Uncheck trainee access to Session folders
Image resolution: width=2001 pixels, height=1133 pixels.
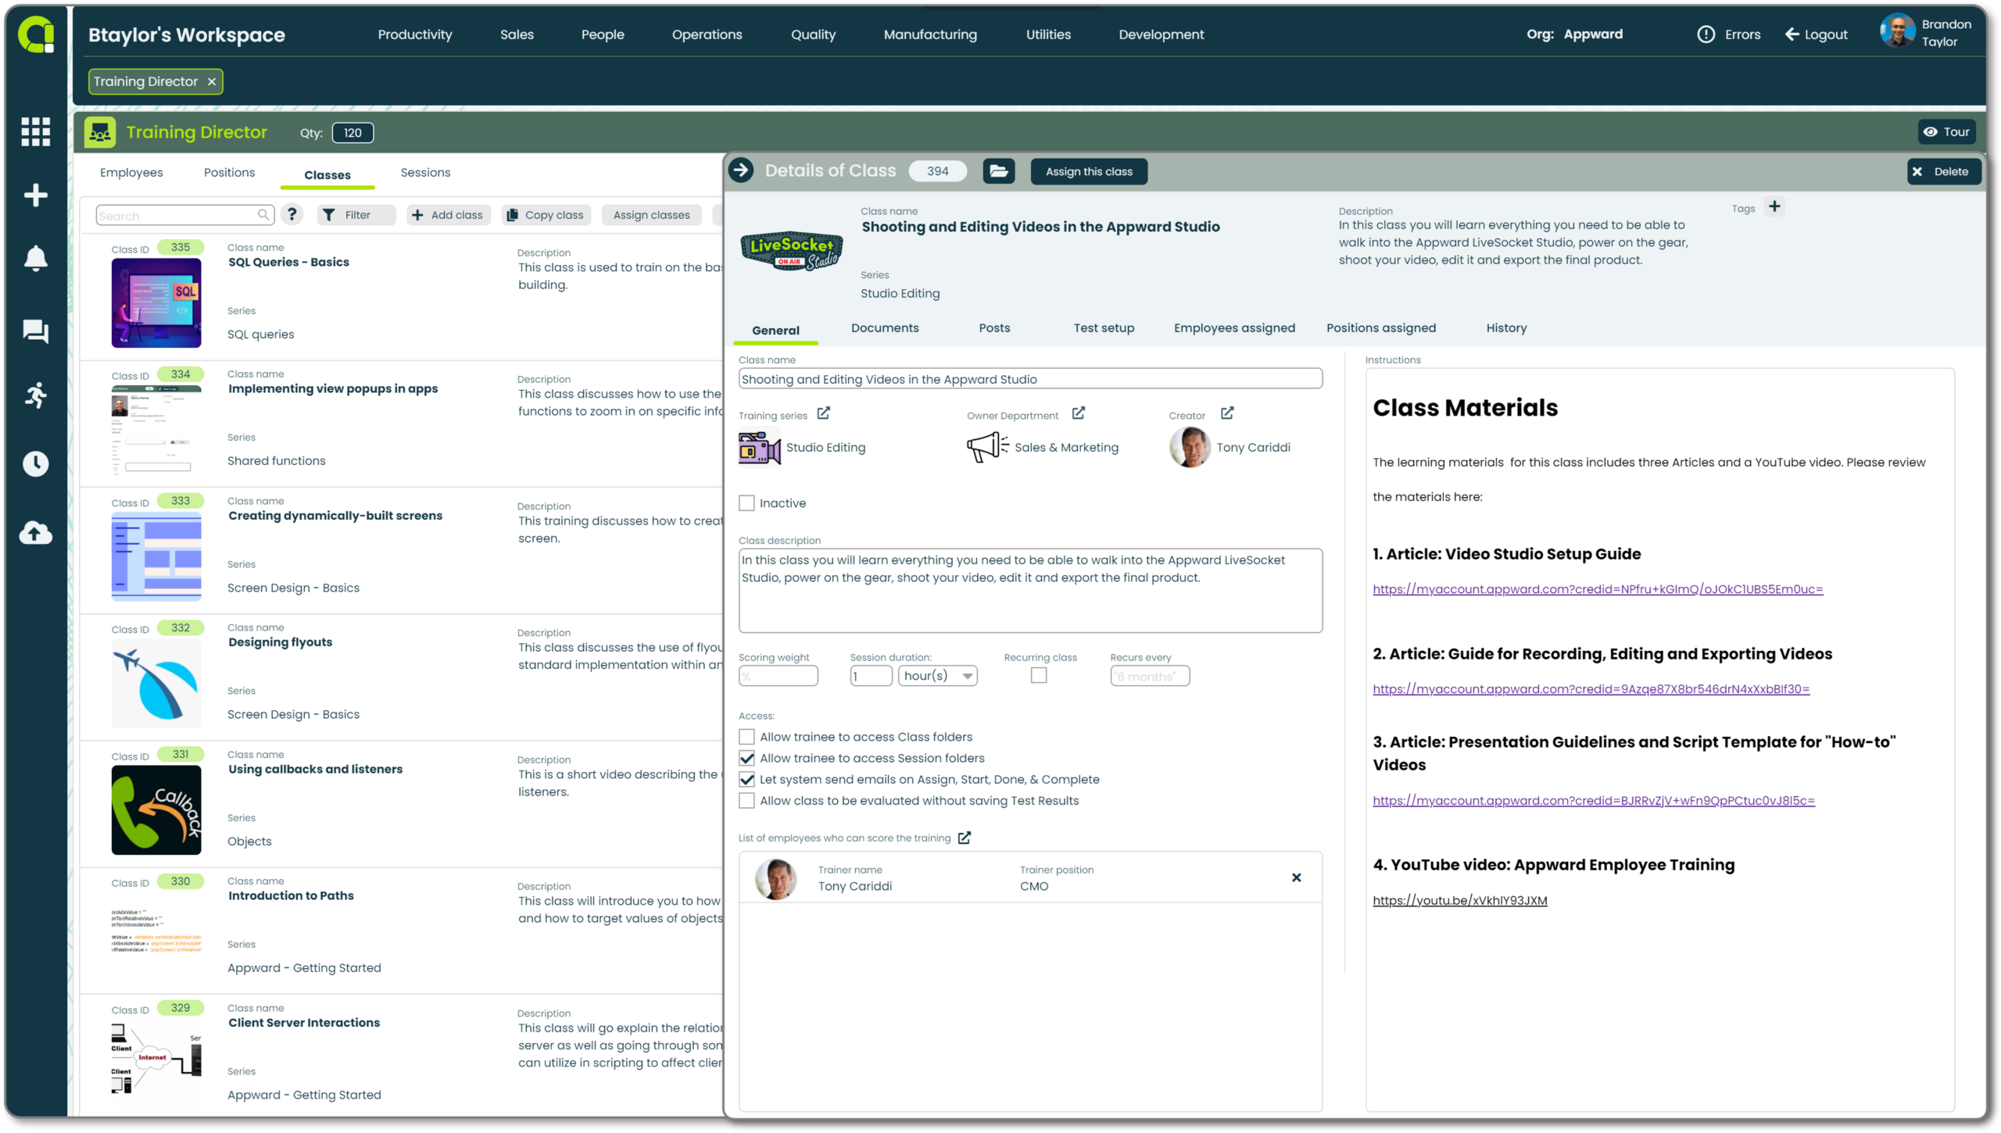click(x=746, y=758)
